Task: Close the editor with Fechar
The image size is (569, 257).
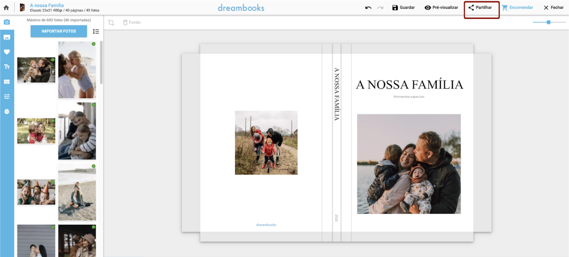Action: (554, 8)
